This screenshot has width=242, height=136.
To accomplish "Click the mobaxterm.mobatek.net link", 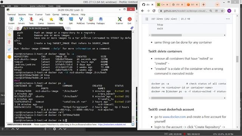I will 112,124.
